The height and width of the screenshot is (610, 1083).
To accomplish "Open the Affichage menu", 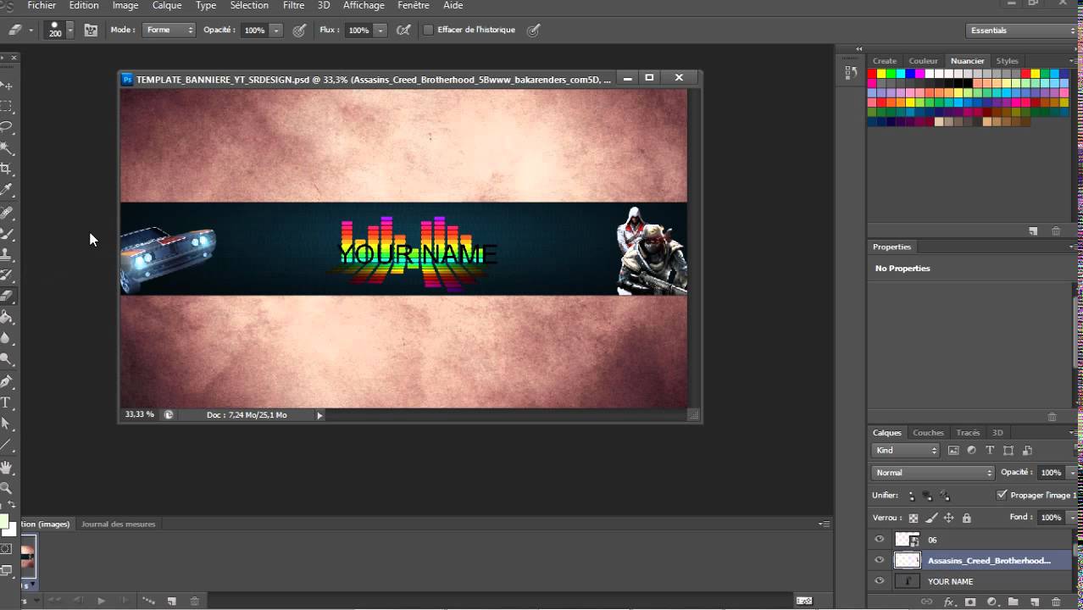I will 364,5.
